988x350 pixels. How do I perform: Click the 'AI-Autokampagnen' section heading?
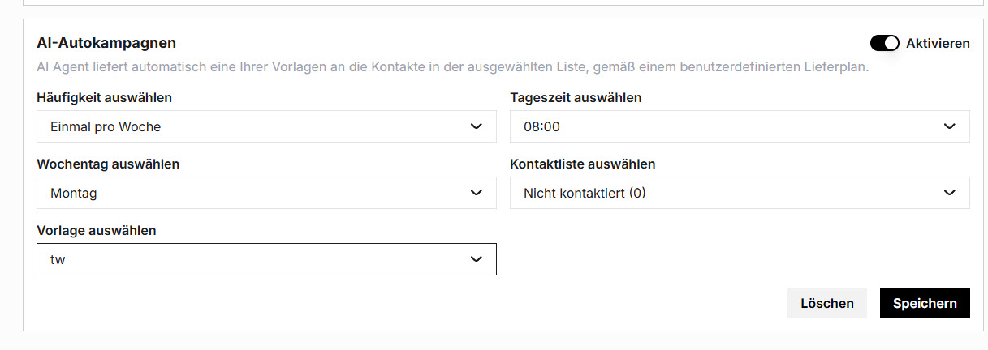point(106,43)
